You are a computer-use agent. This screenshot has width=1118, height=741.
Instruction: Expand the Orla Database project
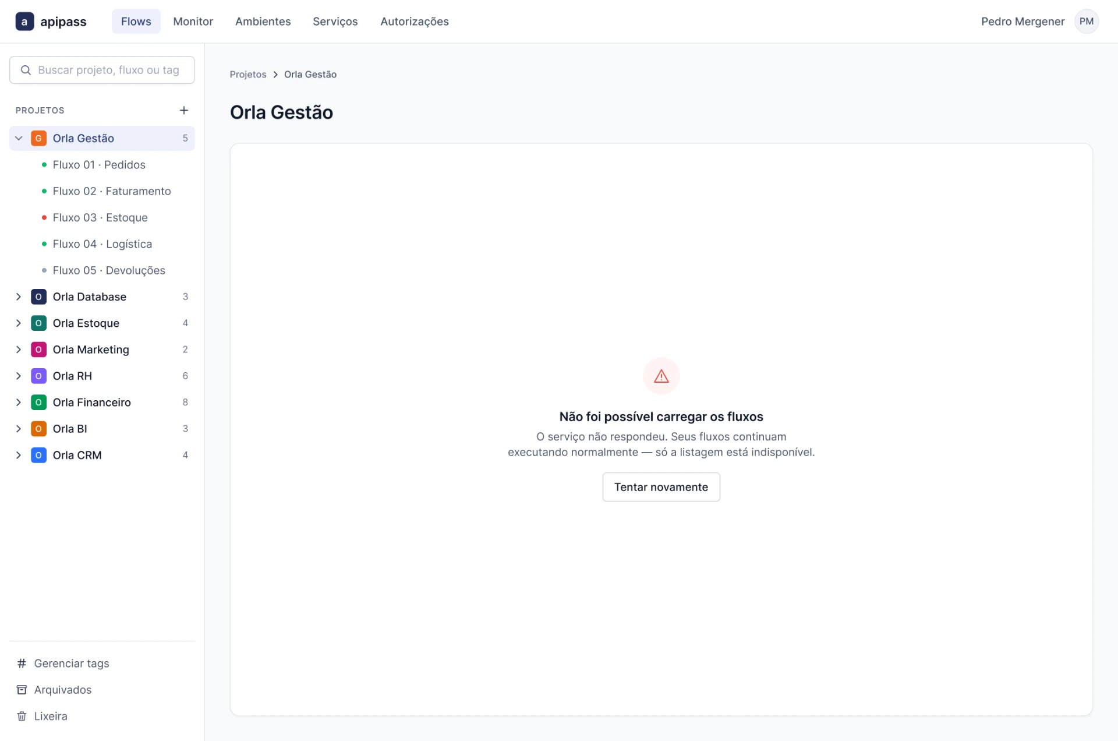[x=19, y=297]
